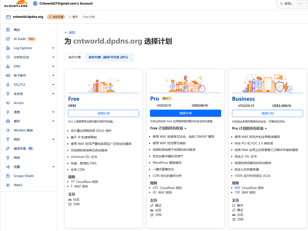
Task: Click the search magnifier icon
Action: 281,4
